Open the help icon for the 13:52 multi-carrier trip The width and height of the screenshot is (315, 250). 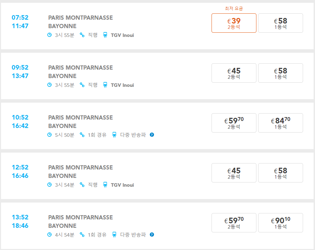tap(152, 235)
